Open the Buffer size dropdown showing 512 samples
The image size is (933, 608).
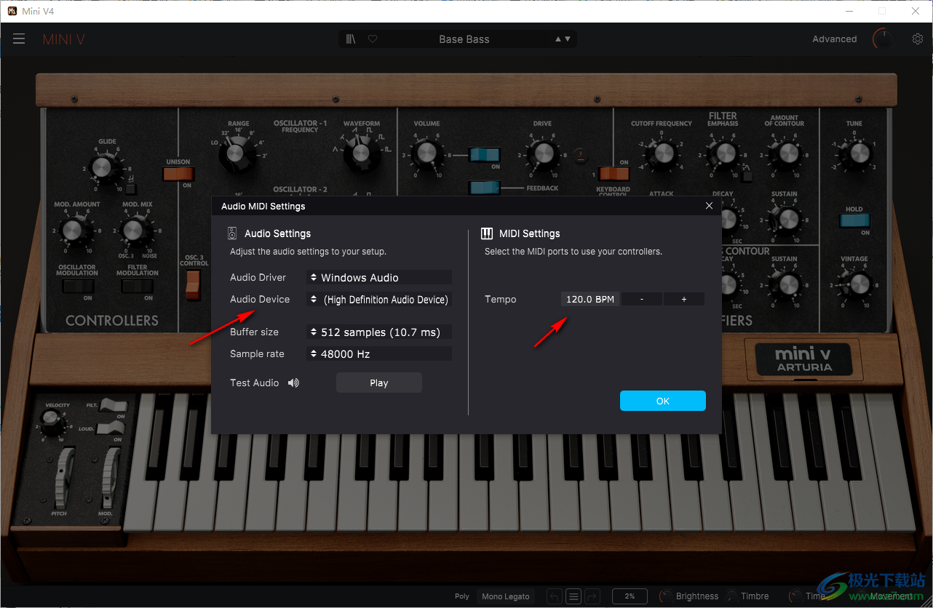pos(378,332)
